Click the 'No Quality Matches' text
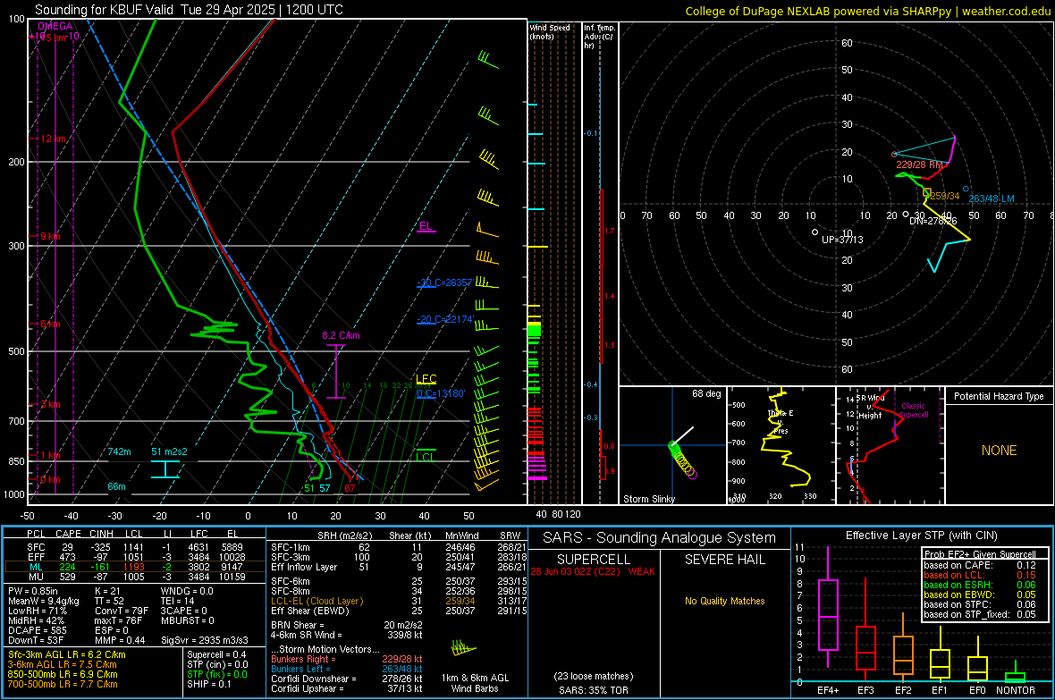 724,601
